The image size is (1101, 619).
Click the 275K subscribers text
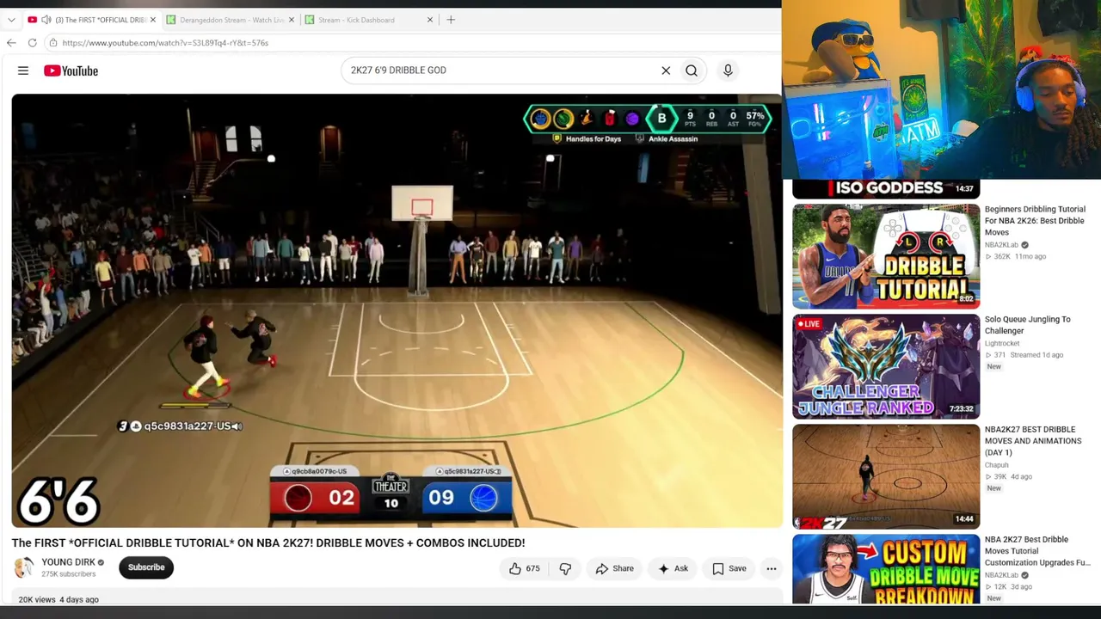click(69, 574)
